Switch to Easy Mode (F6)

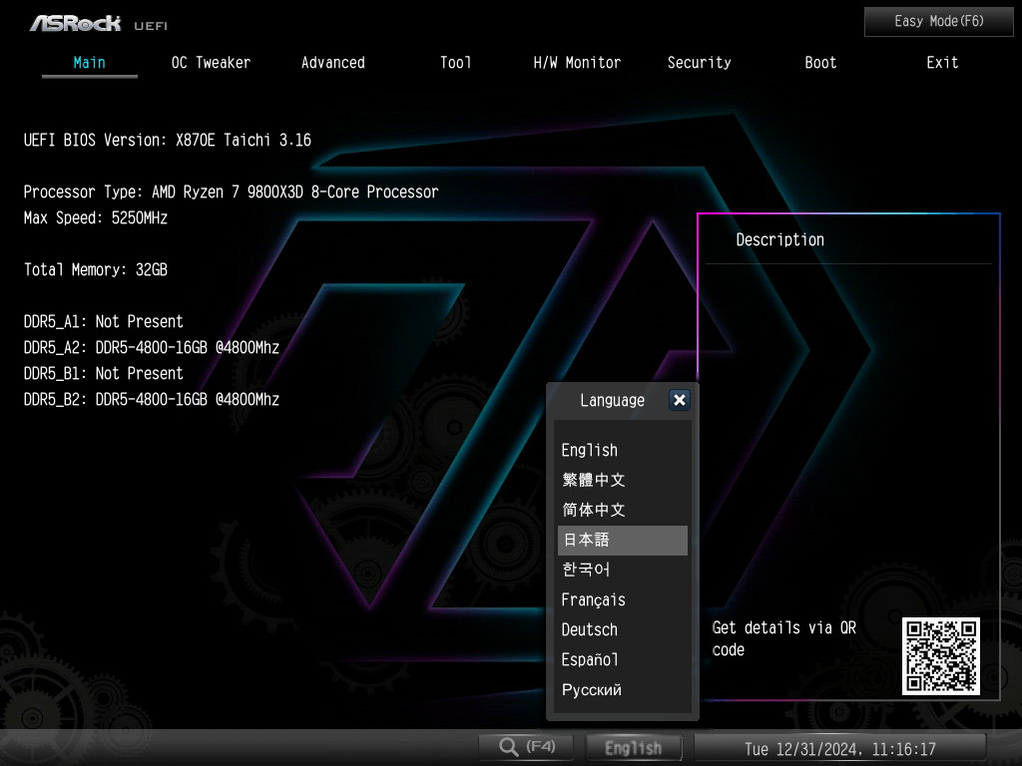coord(938,22)
